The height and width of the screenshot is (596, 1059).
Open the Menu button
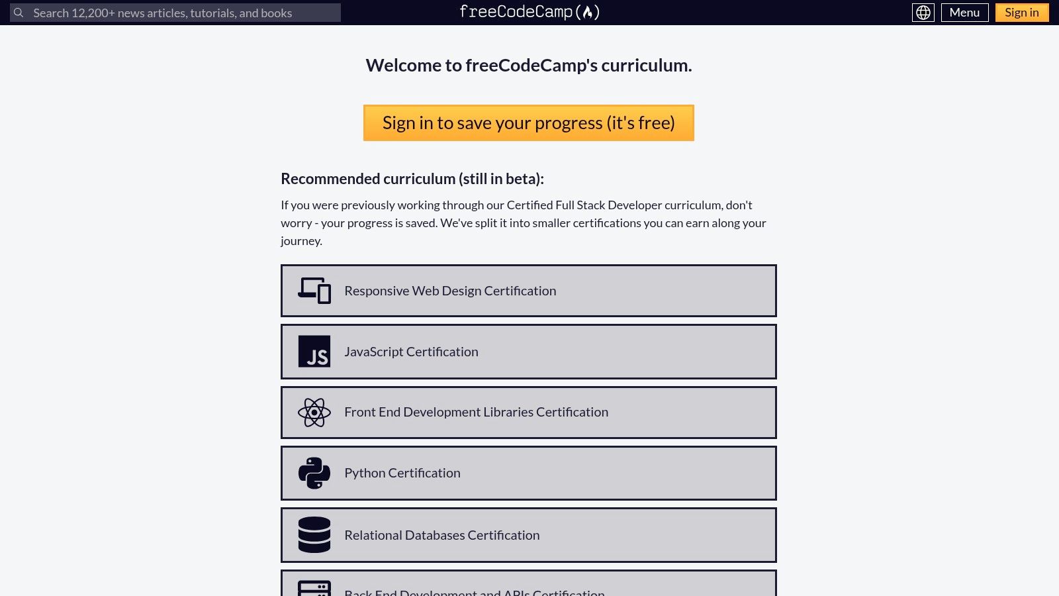(964, 13)
